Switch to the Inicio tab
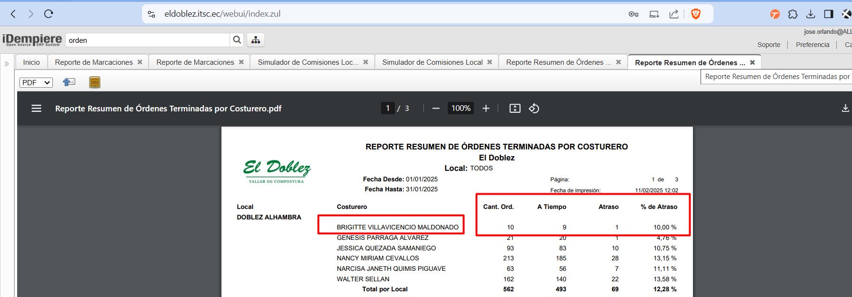Image resolution: width=852 pixels, height=297 pixels. pos(31,62)
